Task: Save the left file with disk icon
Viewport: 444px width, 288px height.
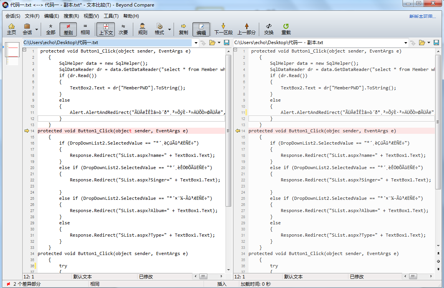Action: coord(227,43)
